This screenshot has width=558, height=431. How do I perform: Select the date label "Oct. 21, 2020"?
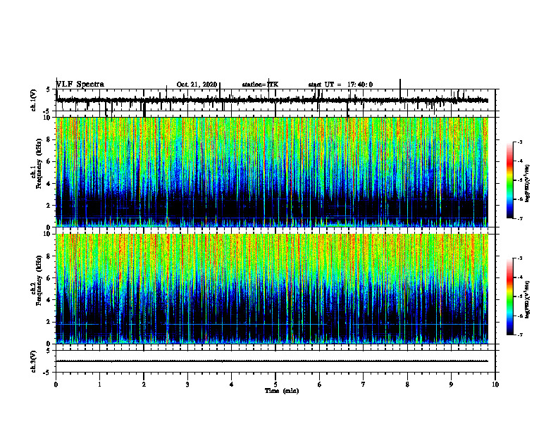[x=197, y=85]
